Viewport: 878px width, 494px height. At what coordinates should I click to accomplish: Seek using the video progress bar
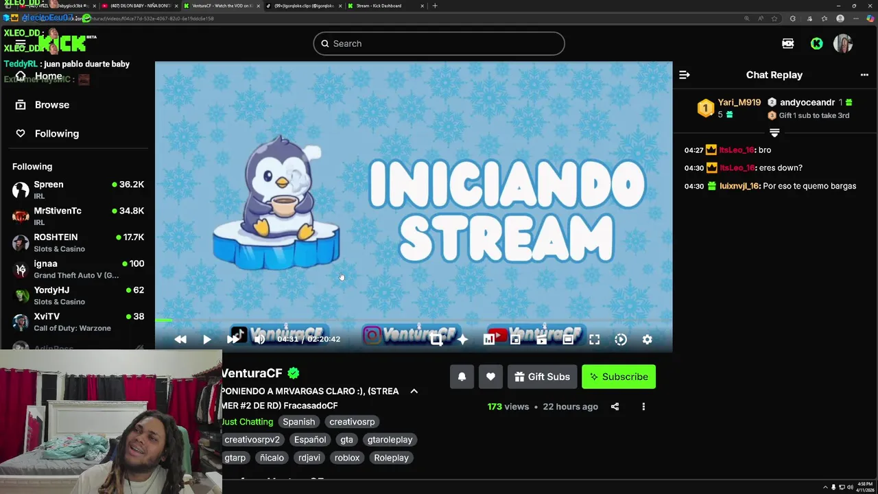click(414, 320)
